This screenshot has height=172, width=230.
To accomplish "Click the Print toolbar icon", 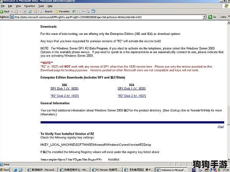I will coord(88,12).
